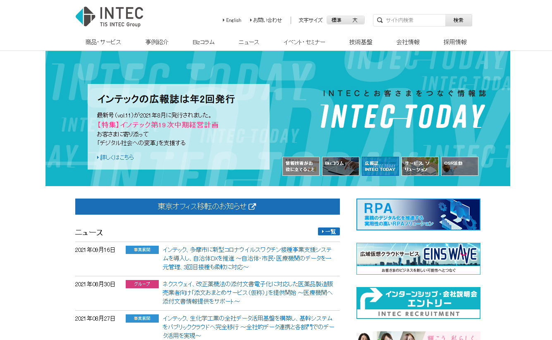The height and width of the screenshot is (340, 552).
Task: Select the Bizコラム carousel thumbnail
Action: tap(340, 166)
